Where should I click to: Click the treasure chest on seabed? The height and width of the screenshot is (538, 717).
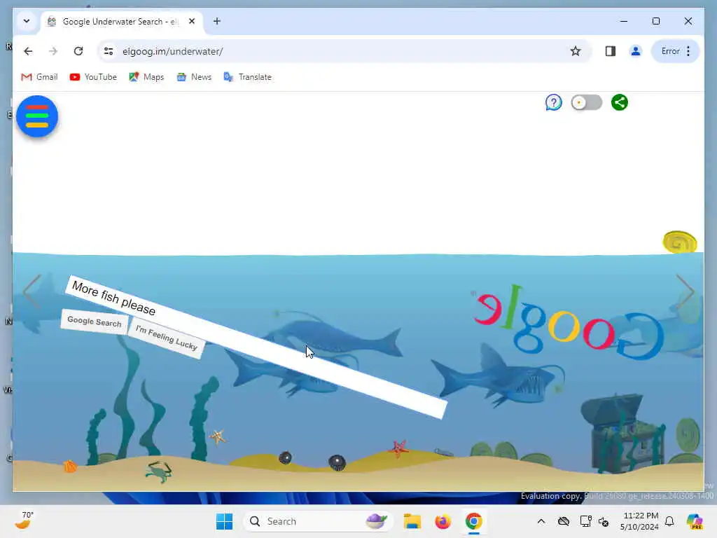coord(622,432)
